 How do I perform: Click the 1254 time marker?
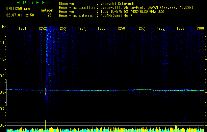tap(82, 28)
